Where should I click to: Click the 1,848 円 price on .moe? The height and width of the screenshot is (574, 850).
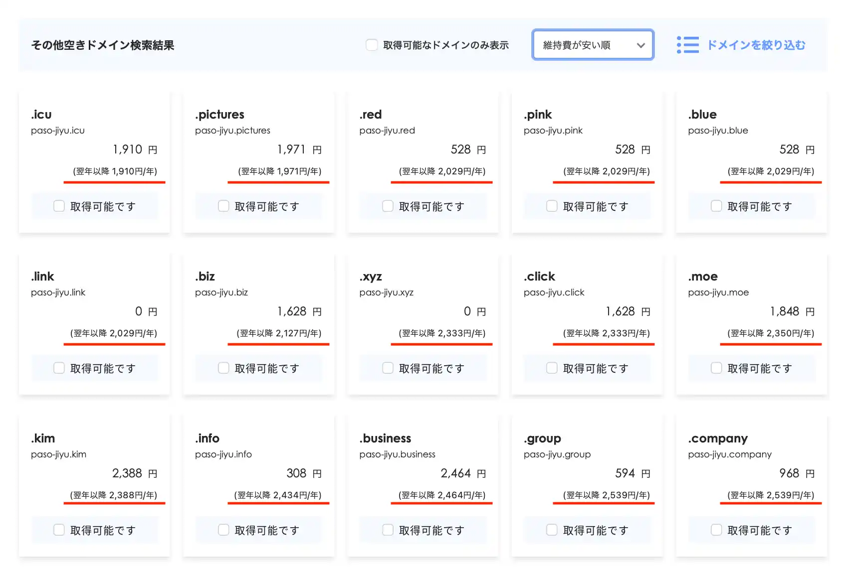792,311
